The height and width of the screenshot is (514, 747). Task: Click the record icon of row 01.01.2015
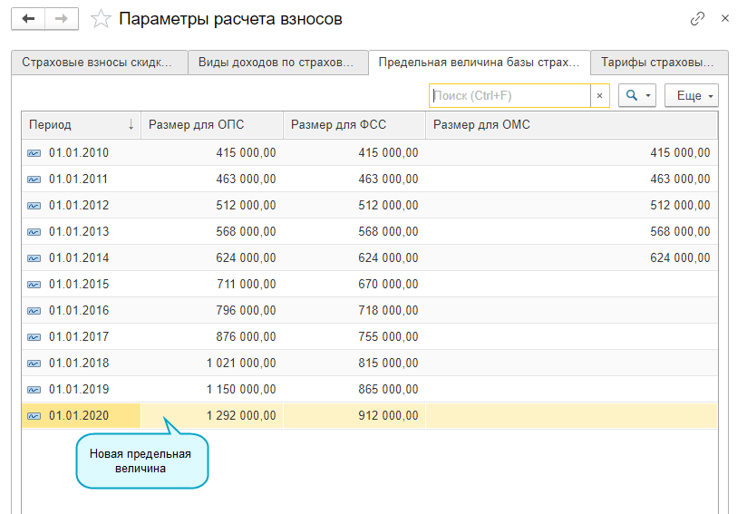(x=34, y=285)
